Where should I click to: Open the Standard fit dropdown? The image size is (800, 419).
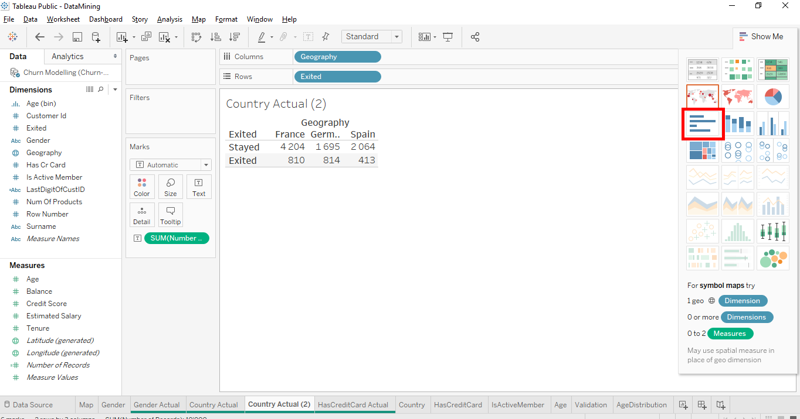(372, 37)
